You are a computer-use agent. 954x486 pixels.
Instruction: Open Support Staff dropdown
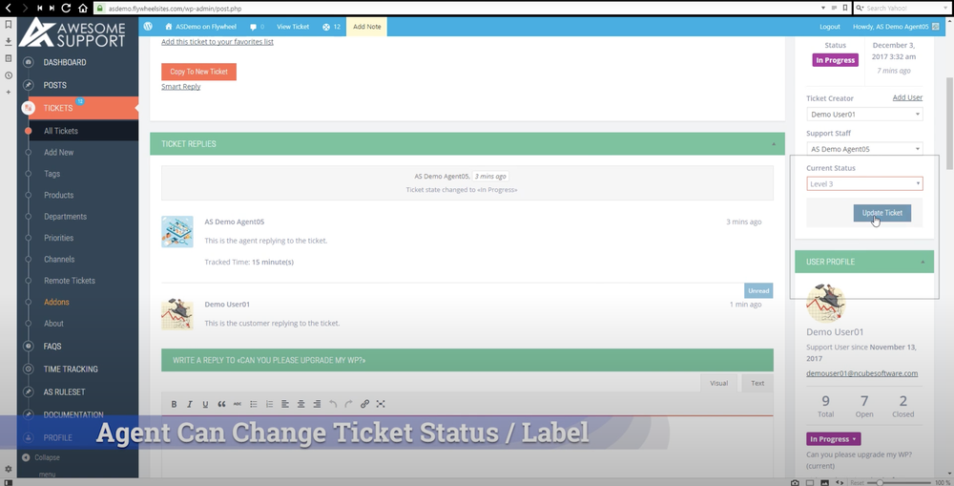coord(864,149)
